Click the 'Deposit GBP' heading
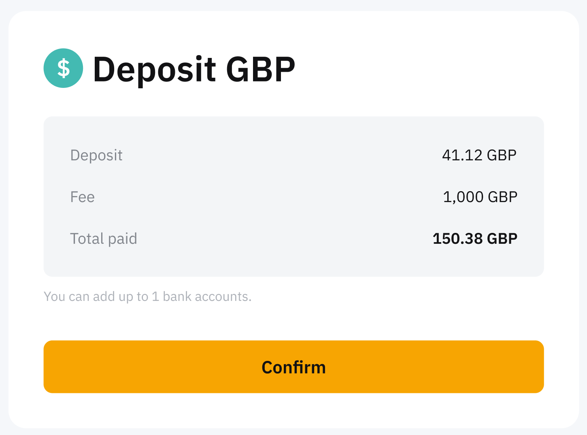This screenshot has width=587, height=435. tap(194, 69)
